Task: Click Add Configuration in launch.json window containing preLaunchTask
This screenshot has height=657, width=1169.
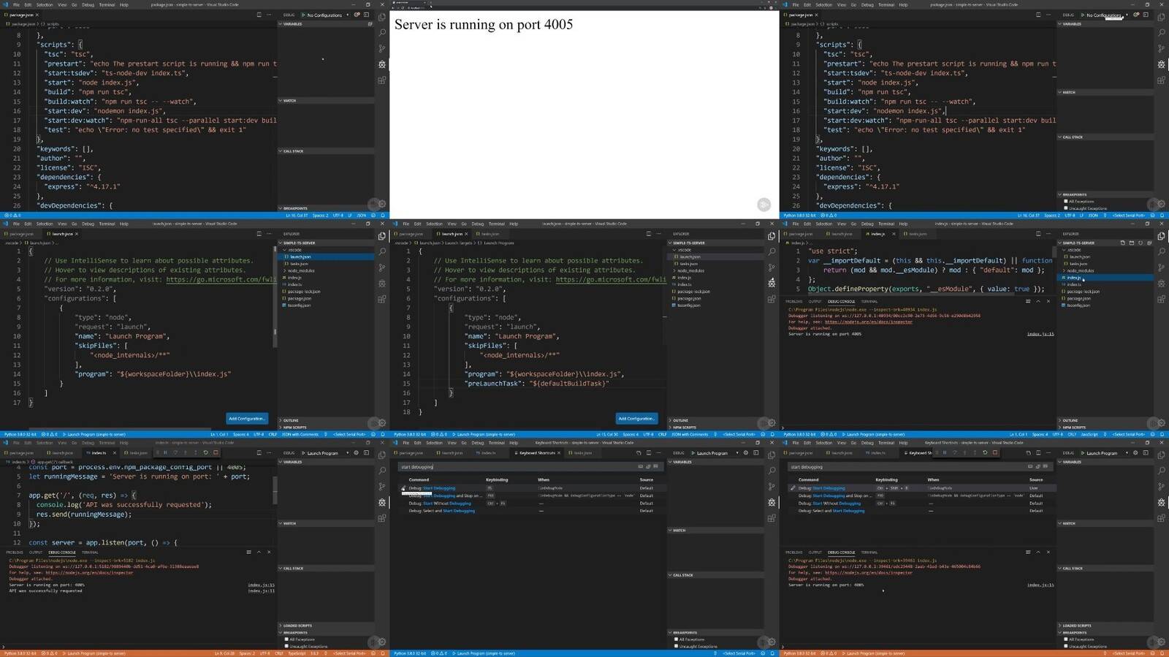Action: point(636,419)
